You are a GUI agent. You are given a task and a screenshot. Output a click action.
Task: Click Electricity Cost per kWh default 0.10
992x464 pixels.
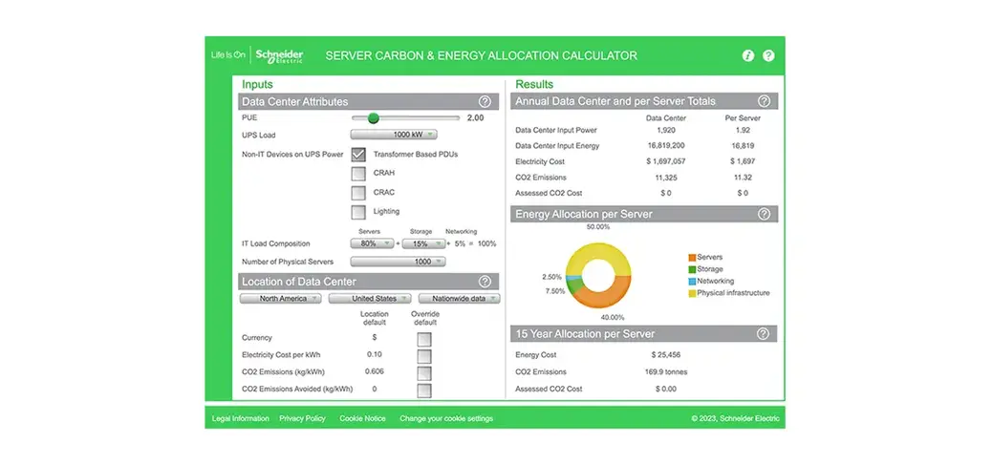click(x=374, y=354)
